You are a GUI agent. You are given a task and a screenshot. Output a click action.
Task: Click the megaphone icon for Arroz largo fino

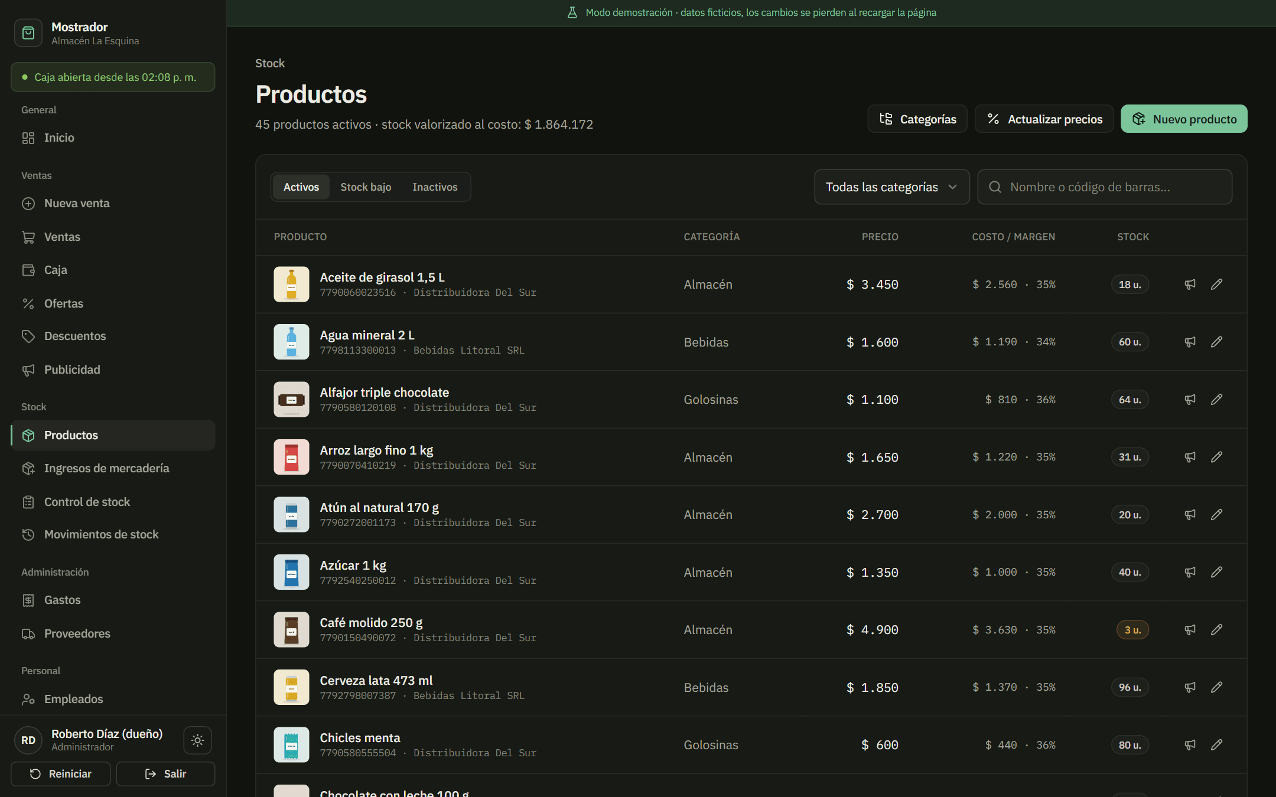[1190, 457]
